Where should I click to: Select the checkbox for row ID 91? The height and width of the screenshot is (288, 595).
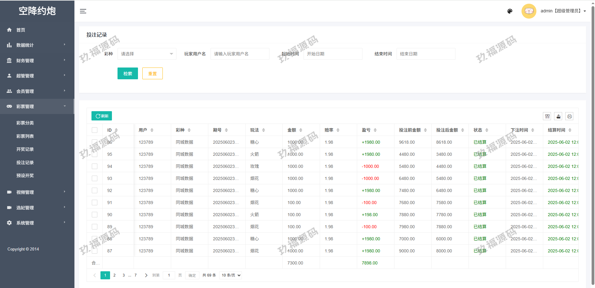pos(95,203)
